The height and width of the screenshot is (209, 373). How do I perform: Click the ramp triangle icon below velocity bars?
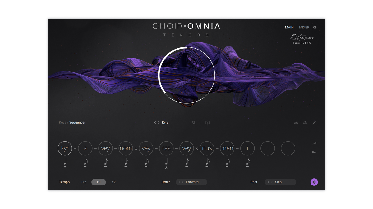coord(314,152)
